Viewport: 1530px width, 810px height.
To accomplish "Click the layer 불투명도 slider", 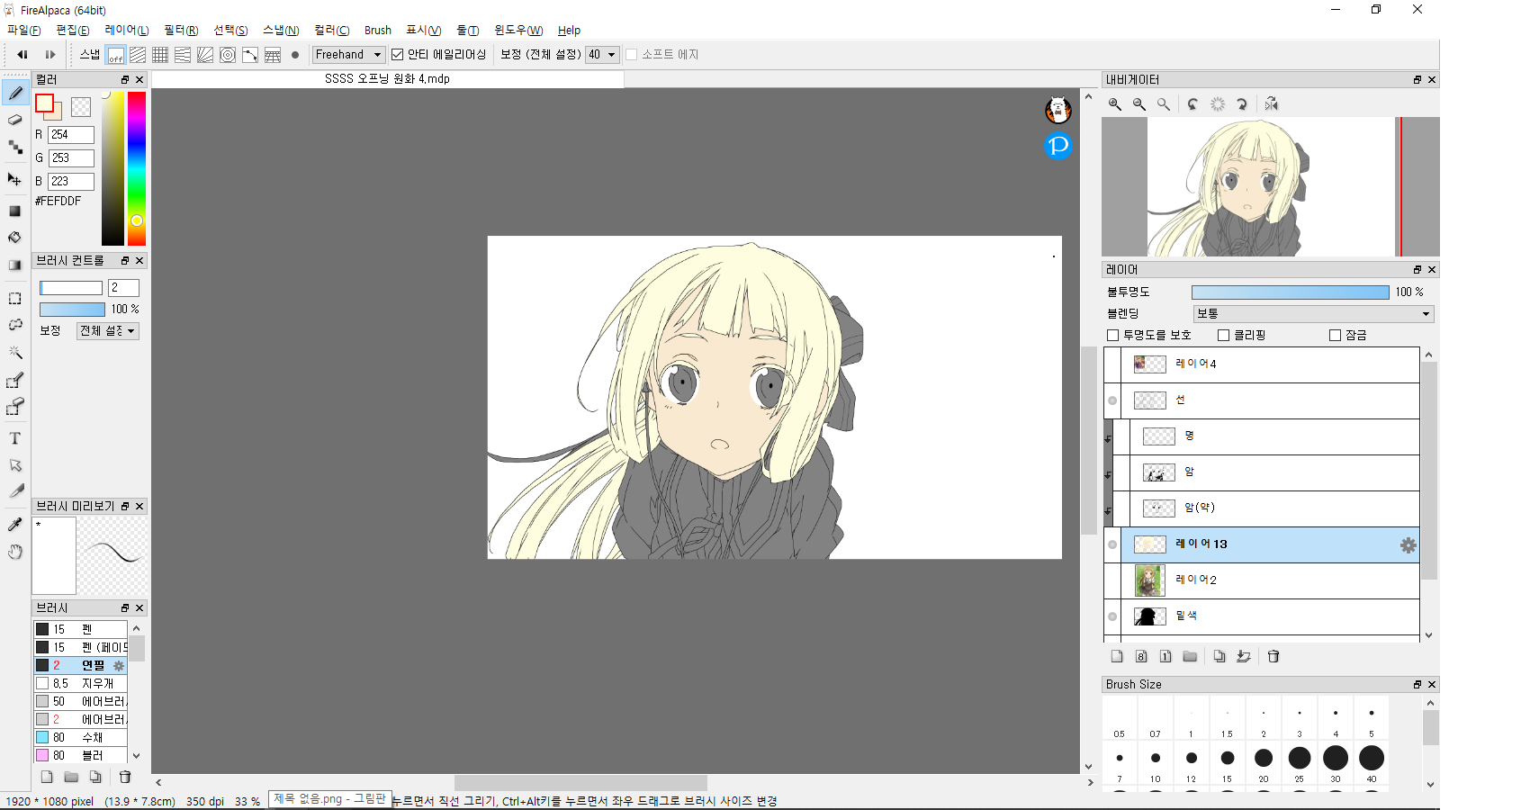I will coord(1290,292).
